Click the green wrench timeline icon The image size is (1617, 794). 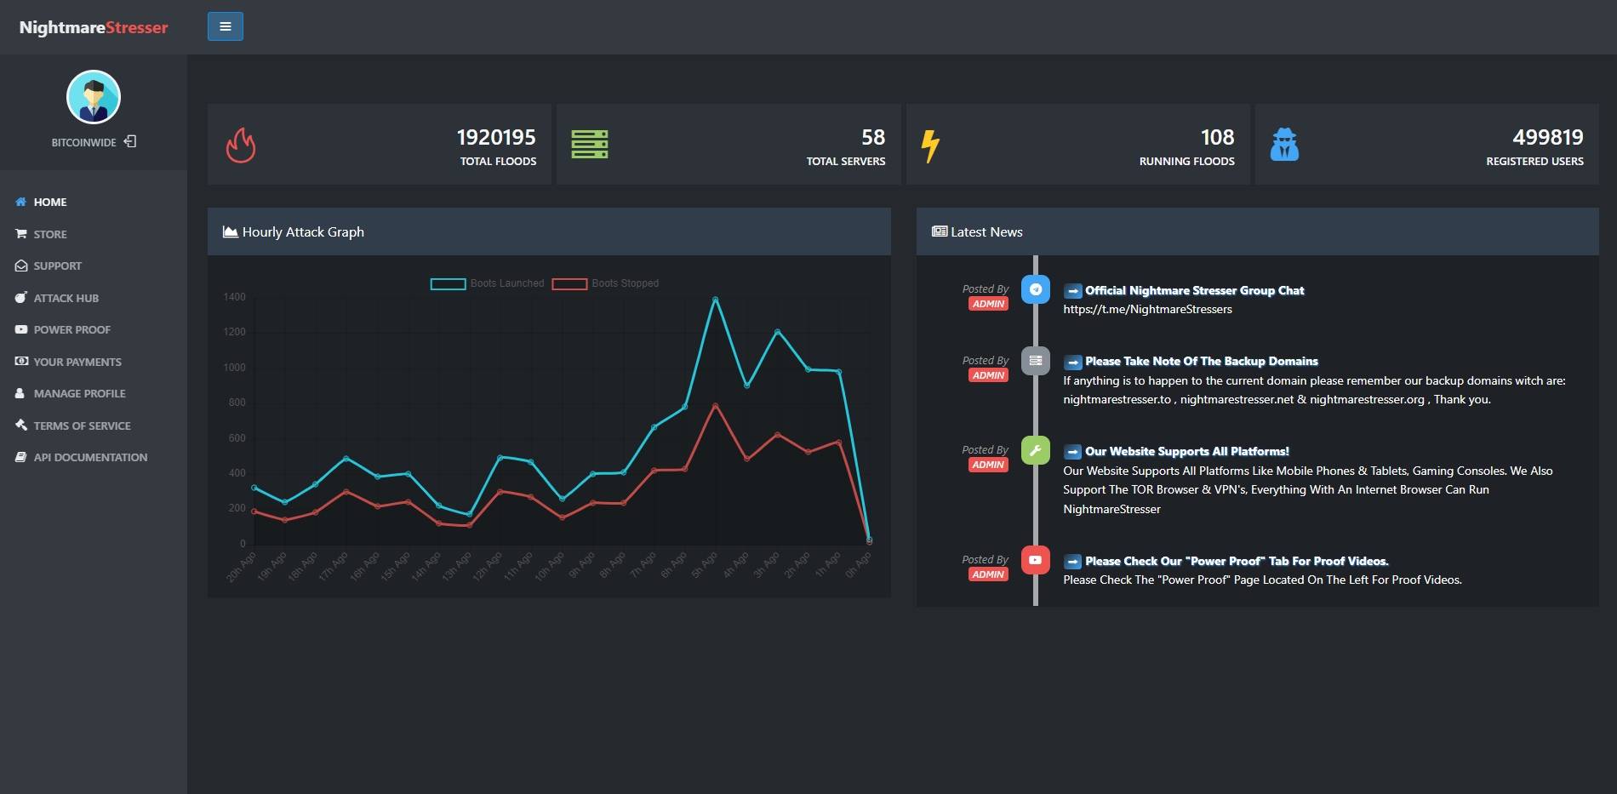coord(1036,450)
